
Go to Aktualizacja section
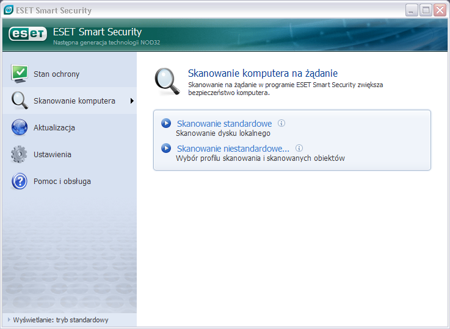click(70, 128)
